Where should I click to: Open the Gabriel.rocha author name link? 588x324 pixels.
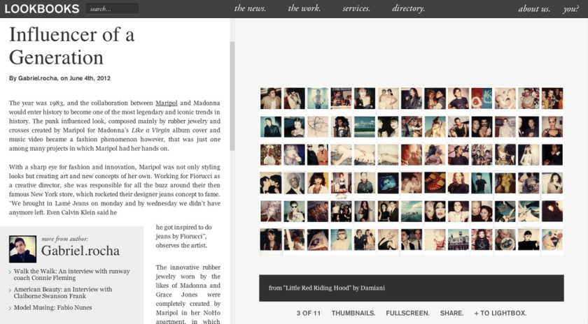pyautogui.click(x=80, y=251)
